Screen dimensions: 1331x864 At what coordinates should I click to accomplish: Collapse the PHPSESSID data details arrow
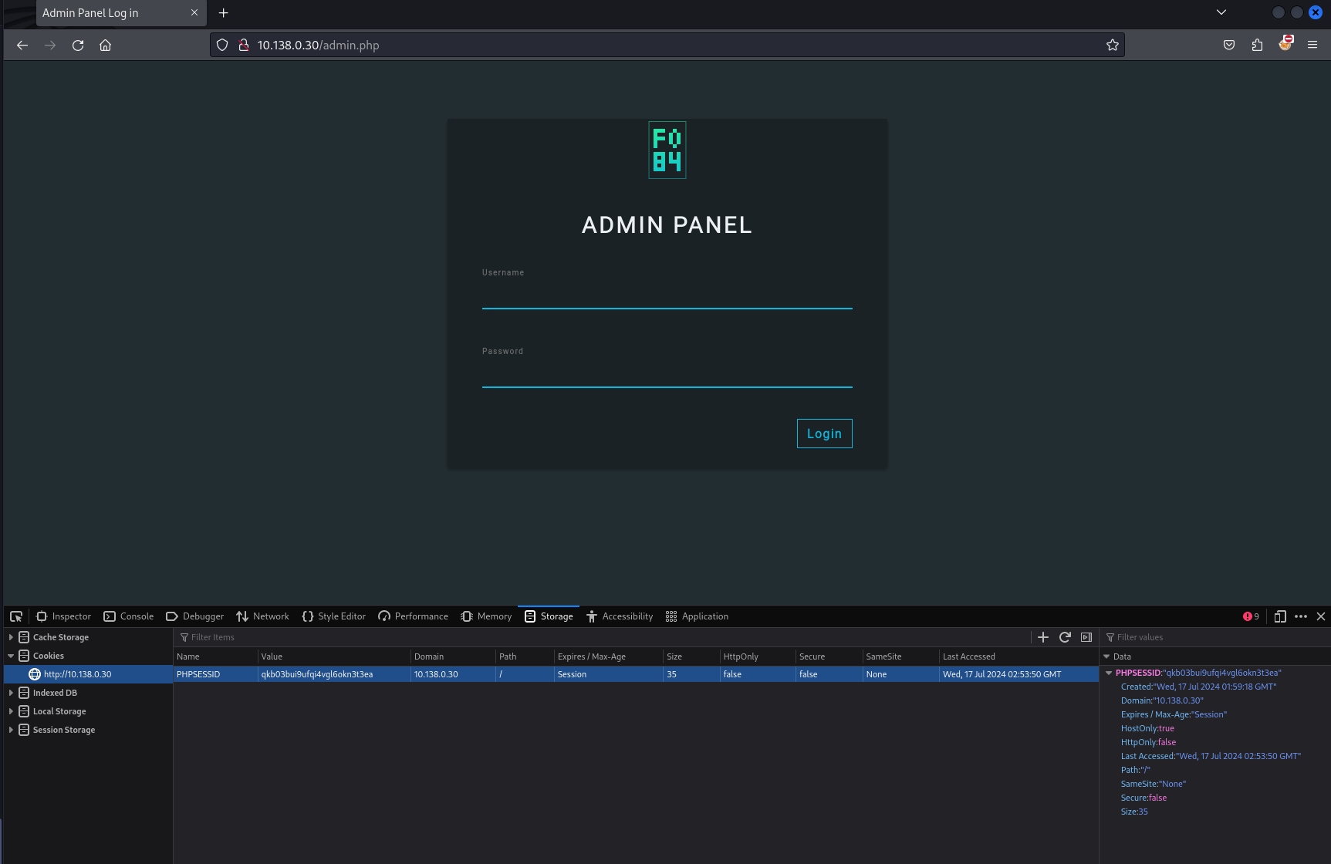[x=1109, y=673]
